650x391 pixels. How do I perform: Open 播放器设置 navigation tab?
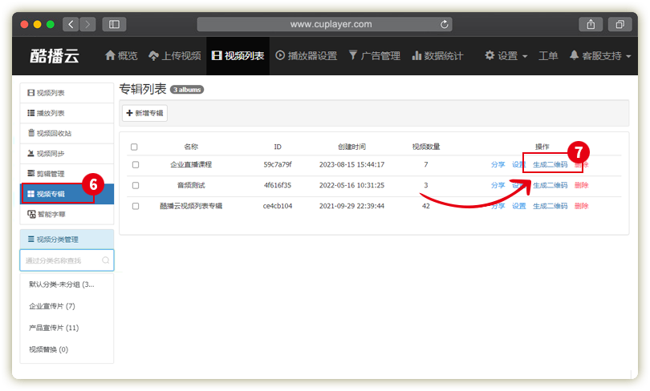click(307, 56)
